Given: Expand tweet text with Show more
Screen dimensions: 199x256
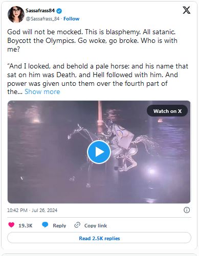Looking at the screenshot, I should click(42, 91).
